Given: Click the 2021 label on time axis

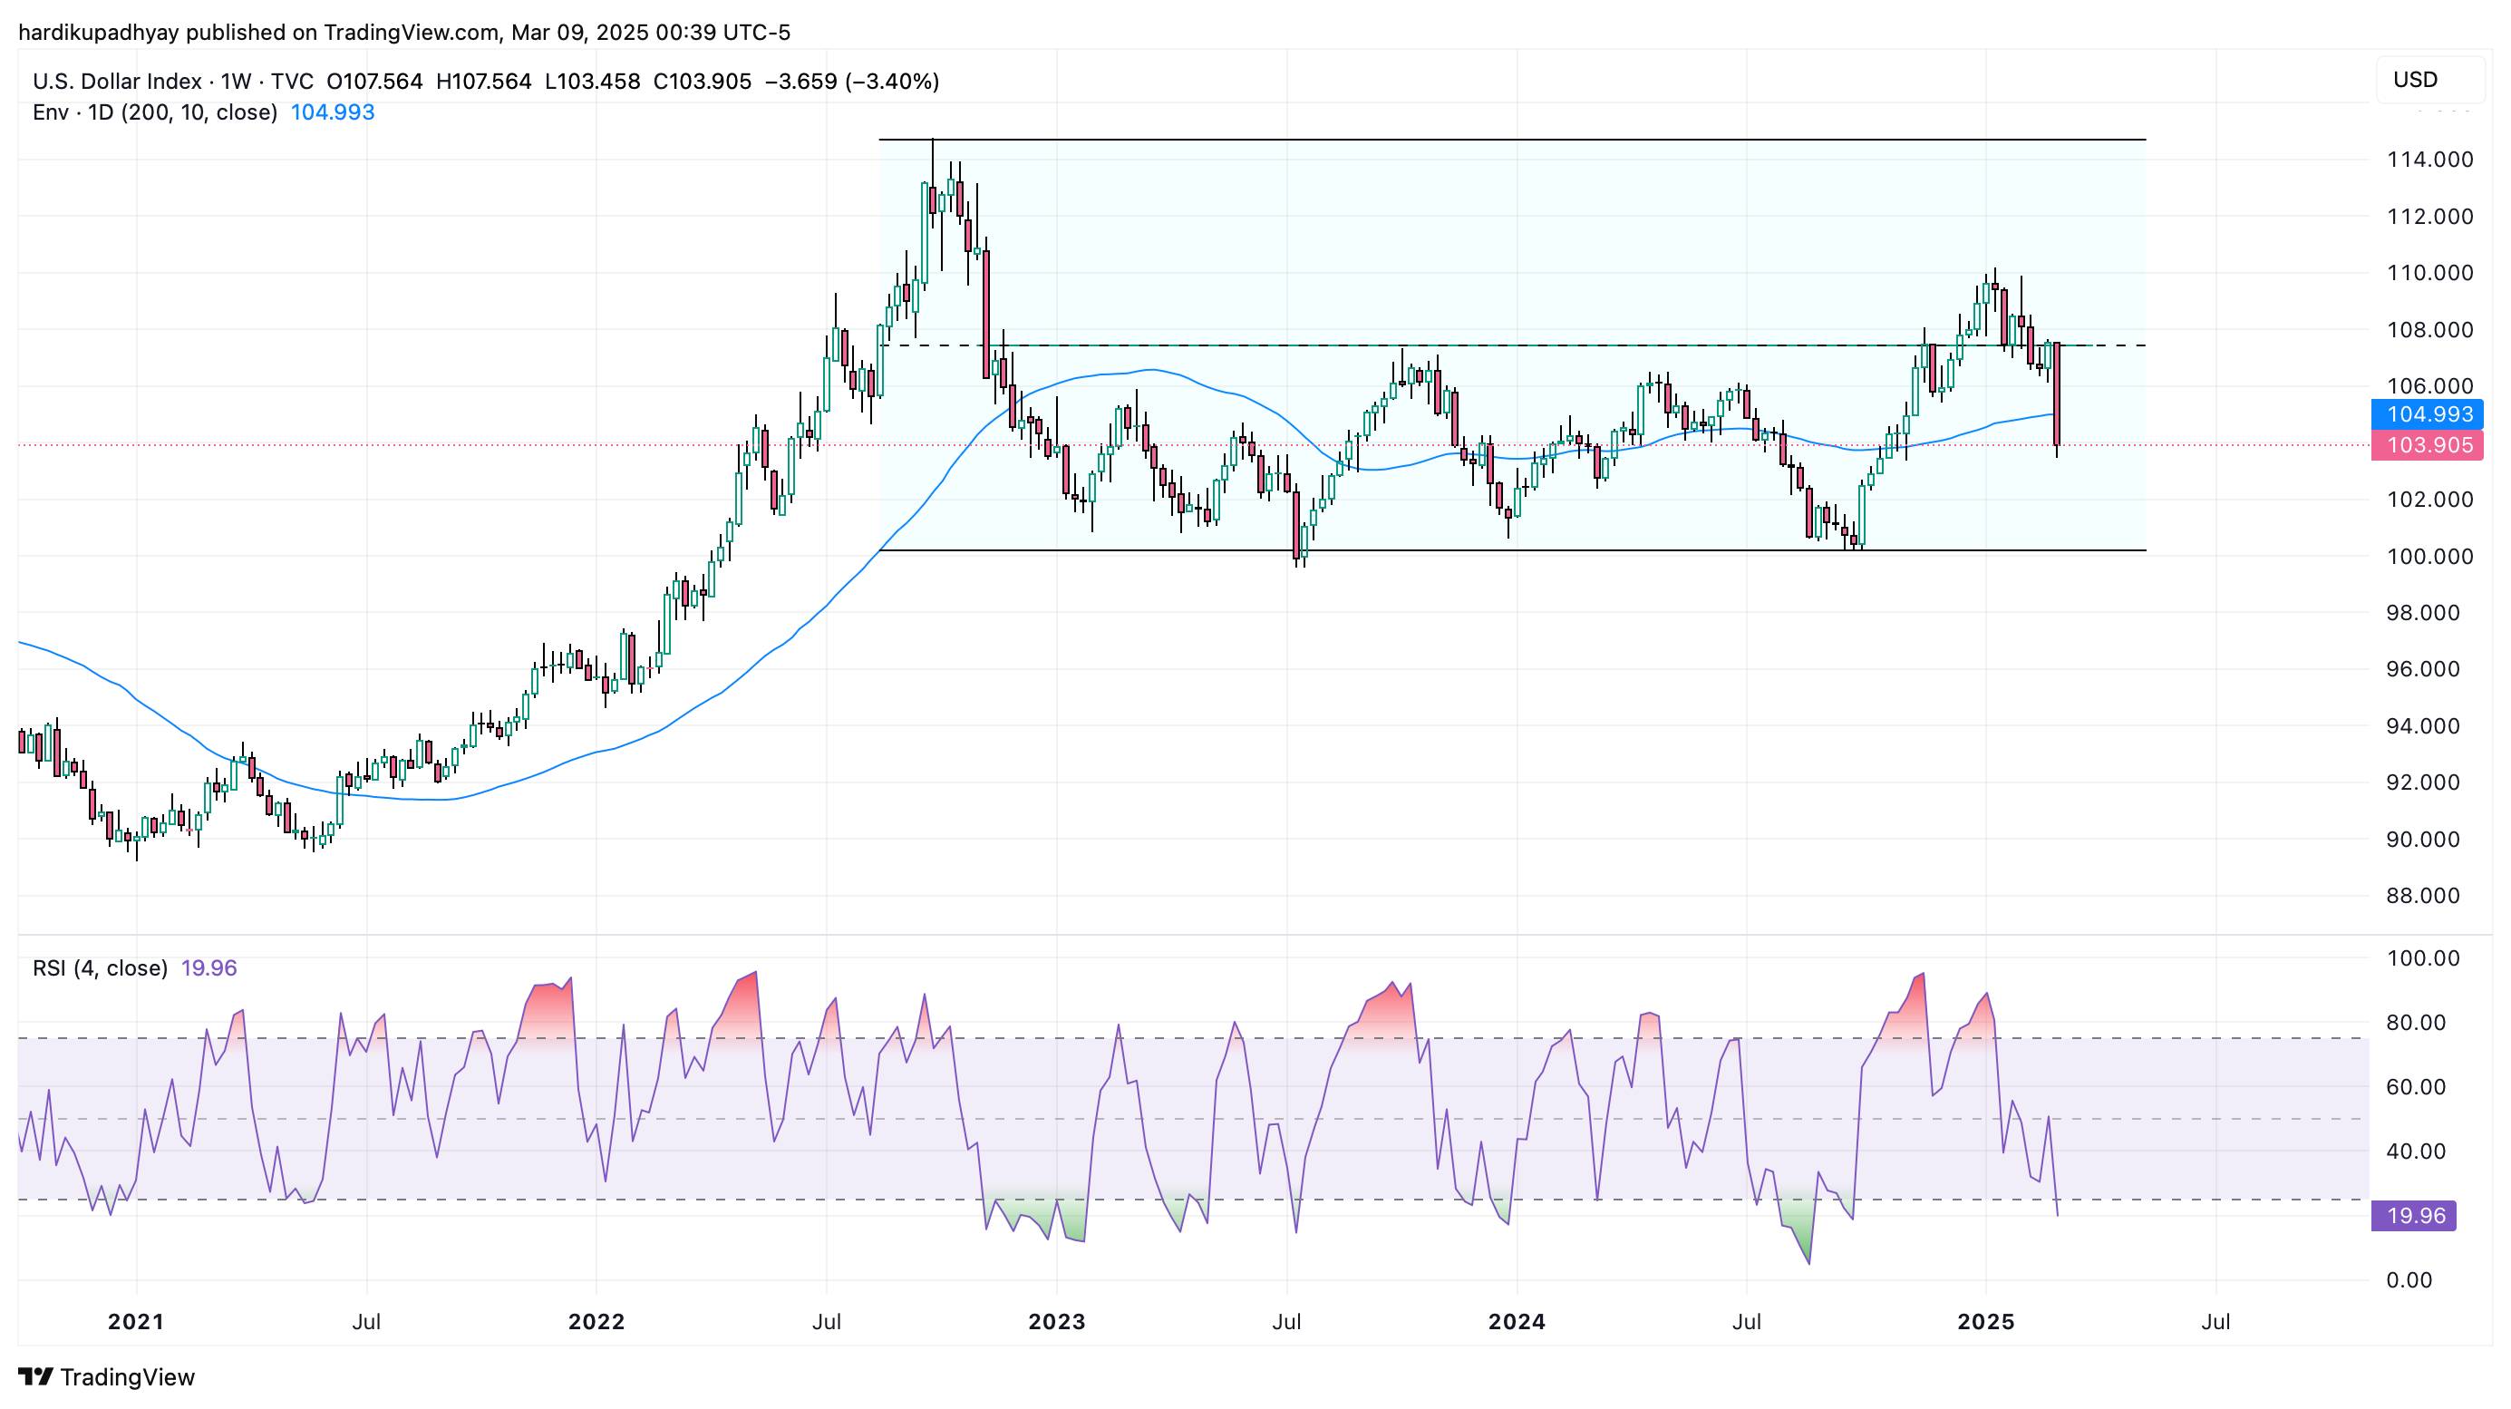Looking at the screenshot, I should (135, 1321).
